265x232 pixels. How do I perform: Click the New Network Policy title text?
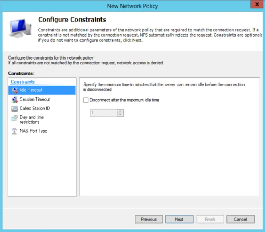132,6
